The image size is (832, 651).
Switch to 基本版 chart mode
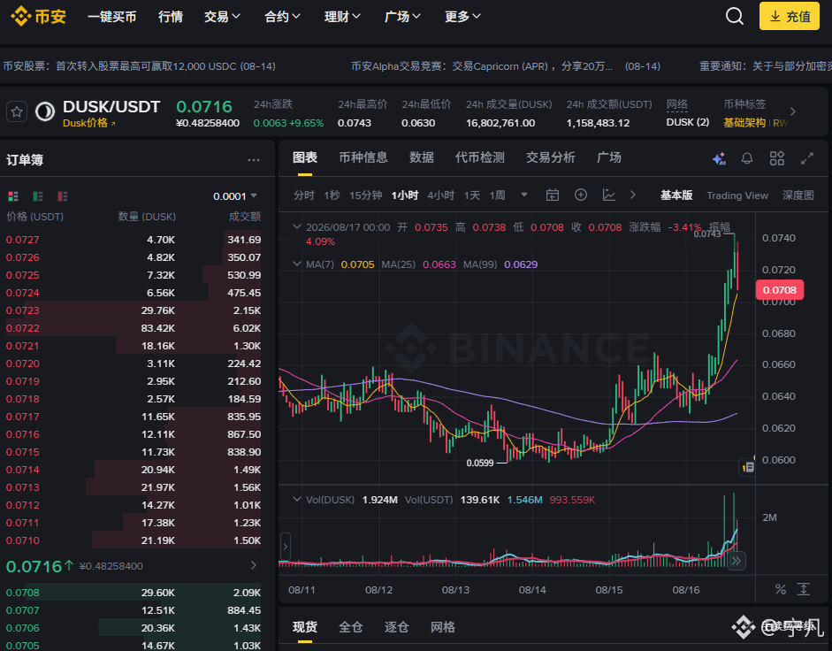[676, 195]
